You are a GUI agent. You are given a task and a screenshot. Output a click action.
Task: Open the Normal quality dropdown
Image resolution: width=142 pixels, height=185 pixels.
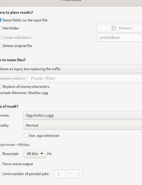click(82, 125)
